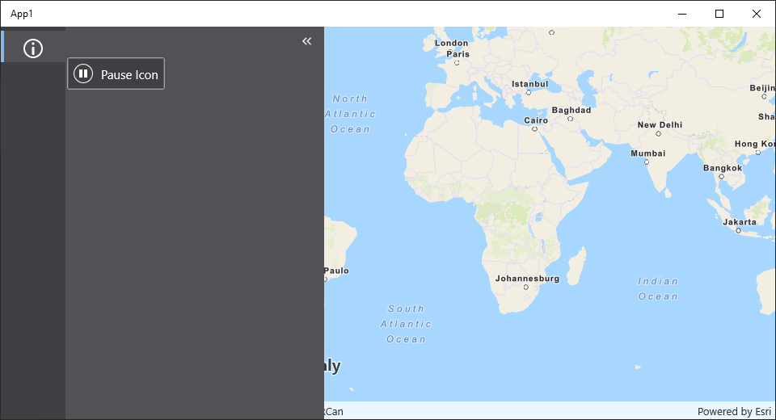This screenshot has height=420, width=776.
Task: Click the Paris city marker
Action: [x=457, y=62]
